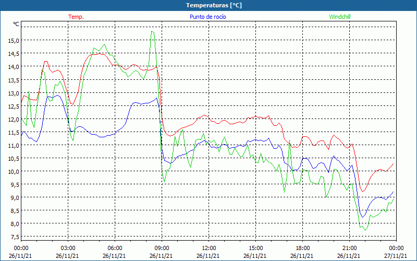Select the red Temp. legend label
Image resolution: width=417 pixels, height=261 pixels.
click(x=76, y=17)
